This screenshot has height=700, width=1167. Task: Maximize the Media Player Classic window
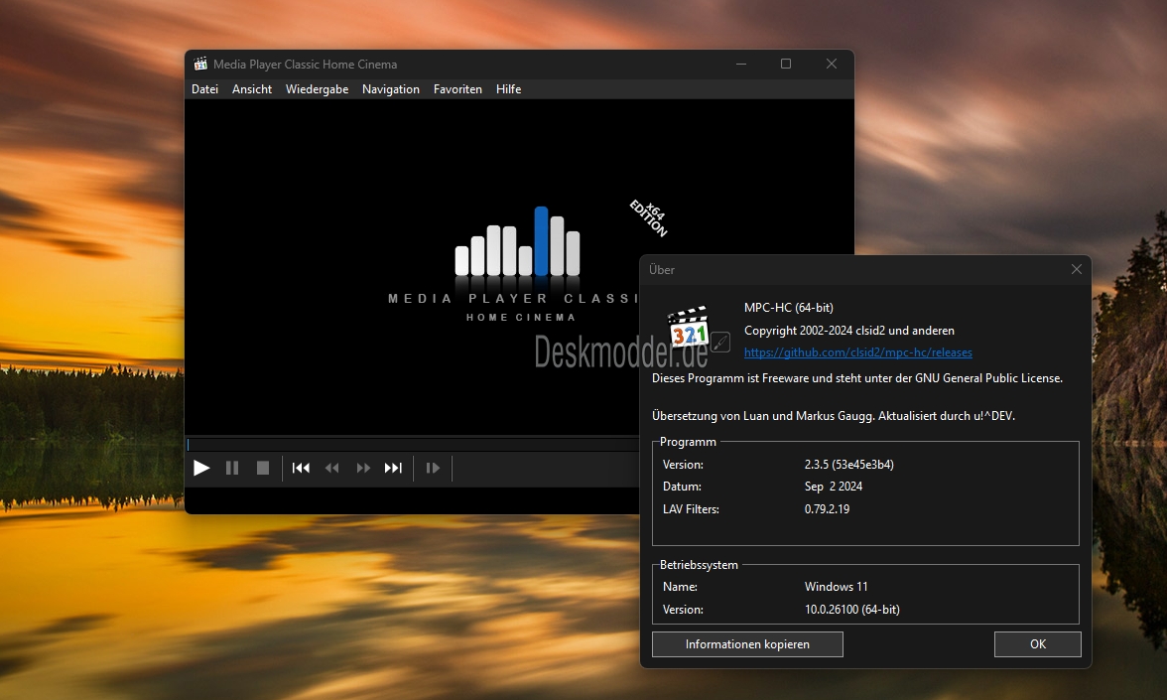pyautogui.click(x=786, y=64)
